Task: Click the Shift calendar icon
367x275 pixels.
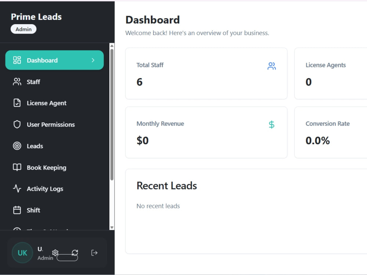Action: pyautogui.click(x=17, y=210)
